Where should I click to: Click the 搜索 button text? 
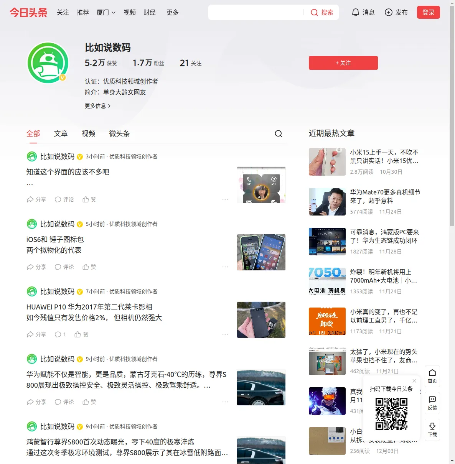click(x=327, y=12)
